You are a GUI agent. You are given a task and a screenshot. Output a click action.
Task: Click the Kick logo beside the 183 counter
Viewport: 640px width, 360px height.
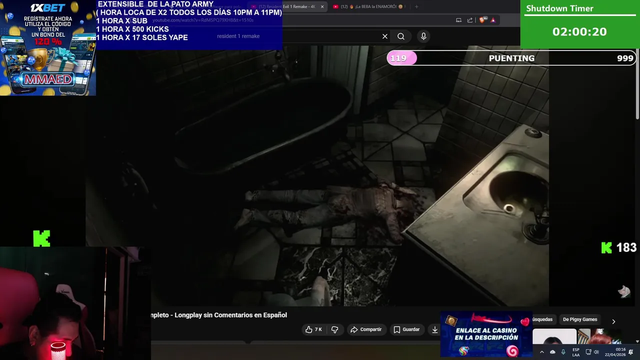click(x=606, y=247)
